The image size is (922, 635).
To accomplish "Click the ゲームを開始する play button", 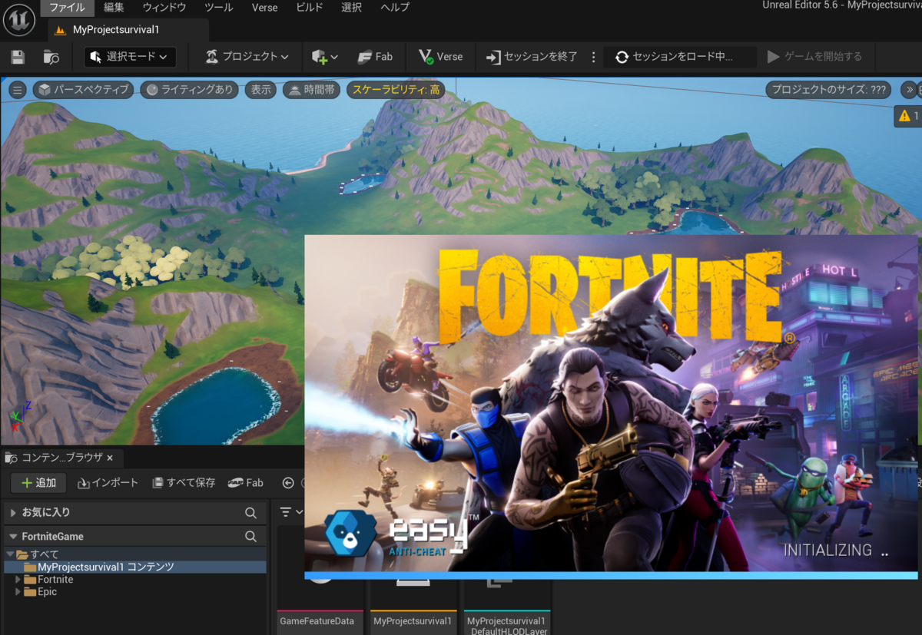I will (815, 57).
